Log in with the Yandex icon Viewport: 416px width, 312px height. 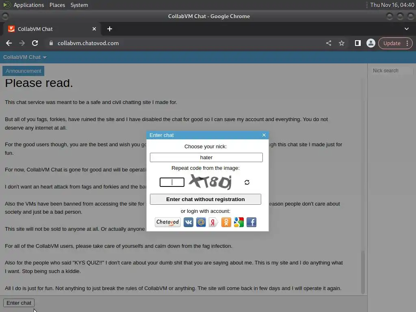(213, 222)
